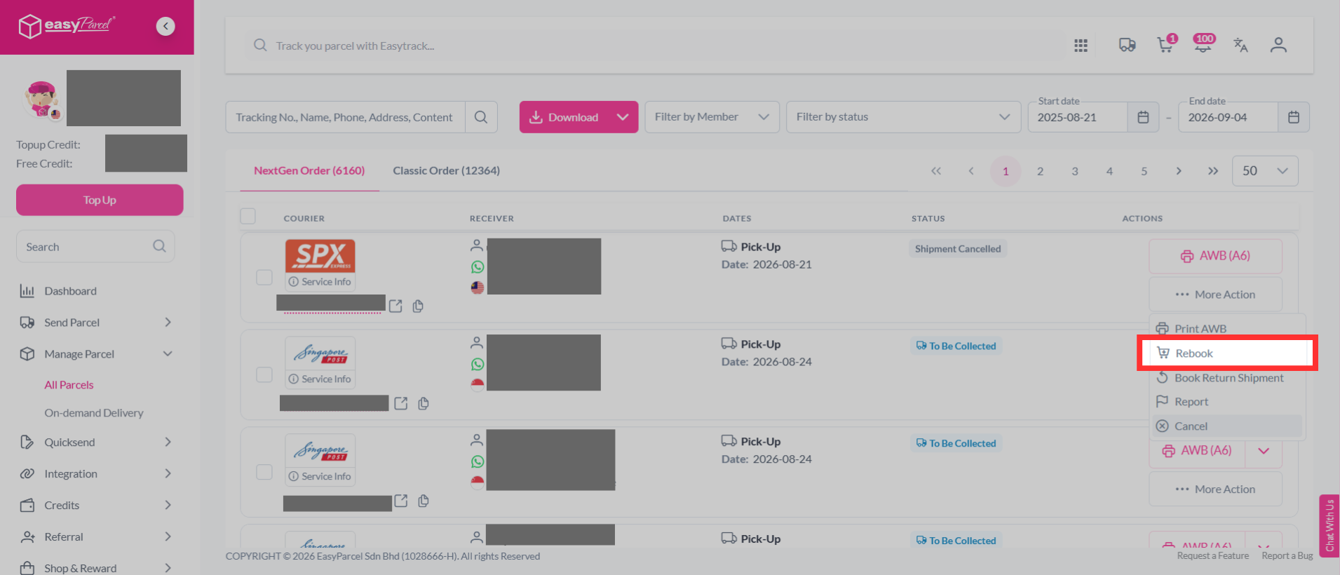Choose Rebook from action menu
Viewport: 1340px width, 575px height.
tap(1227, 353)
